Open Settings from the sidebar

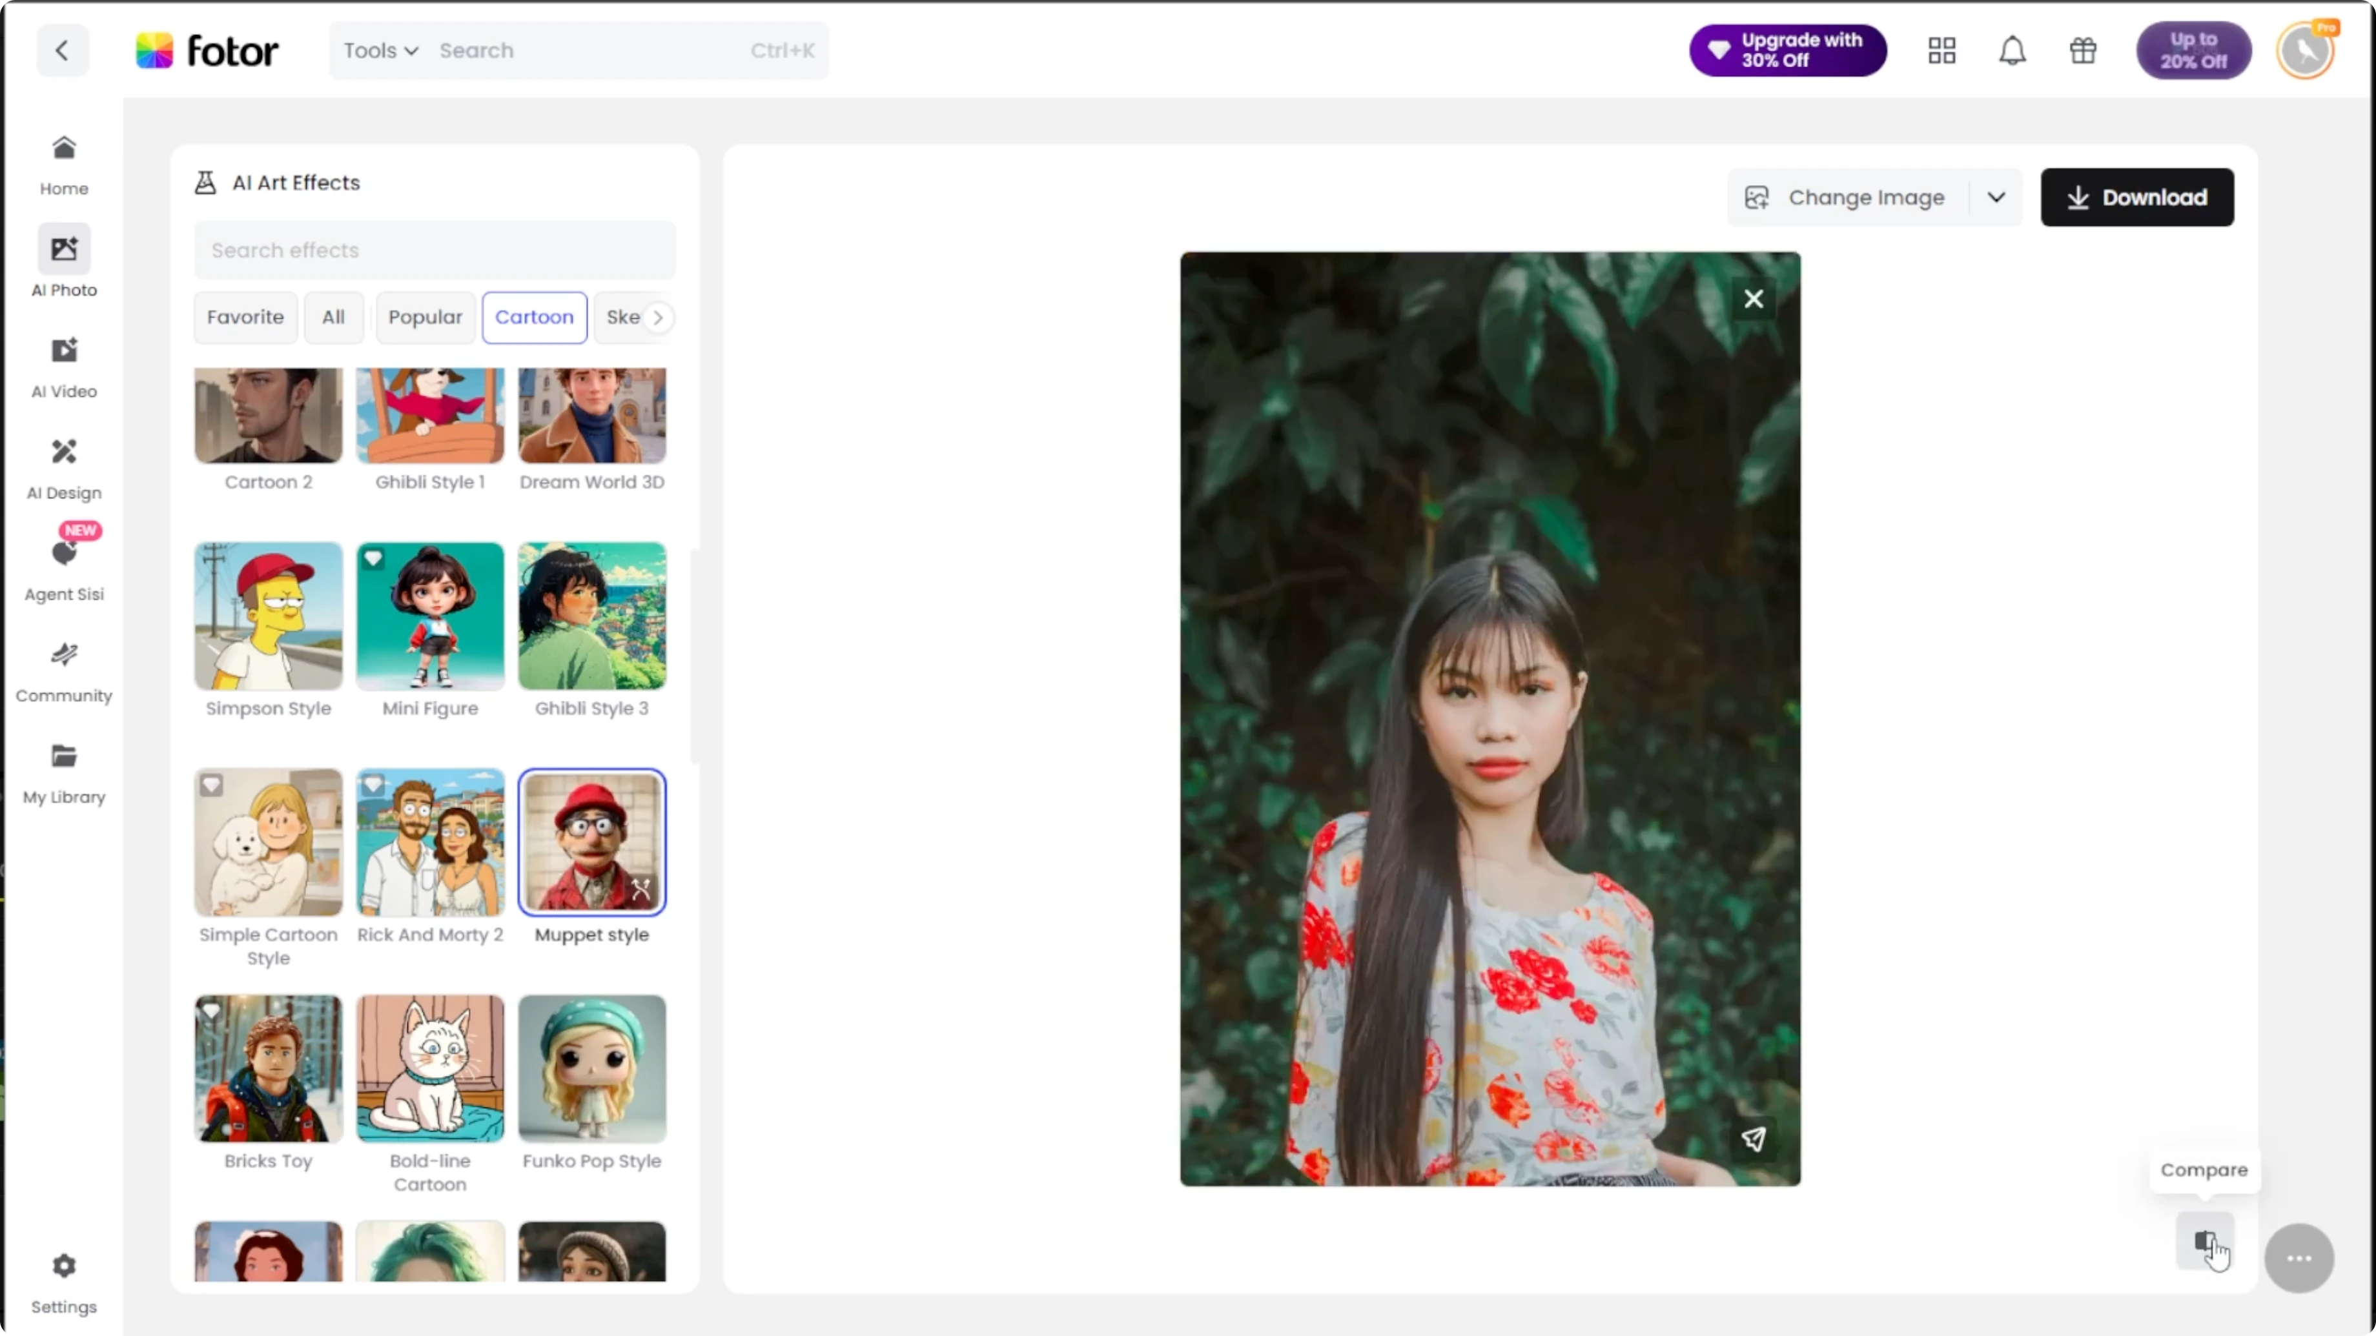click(64, 1282)
